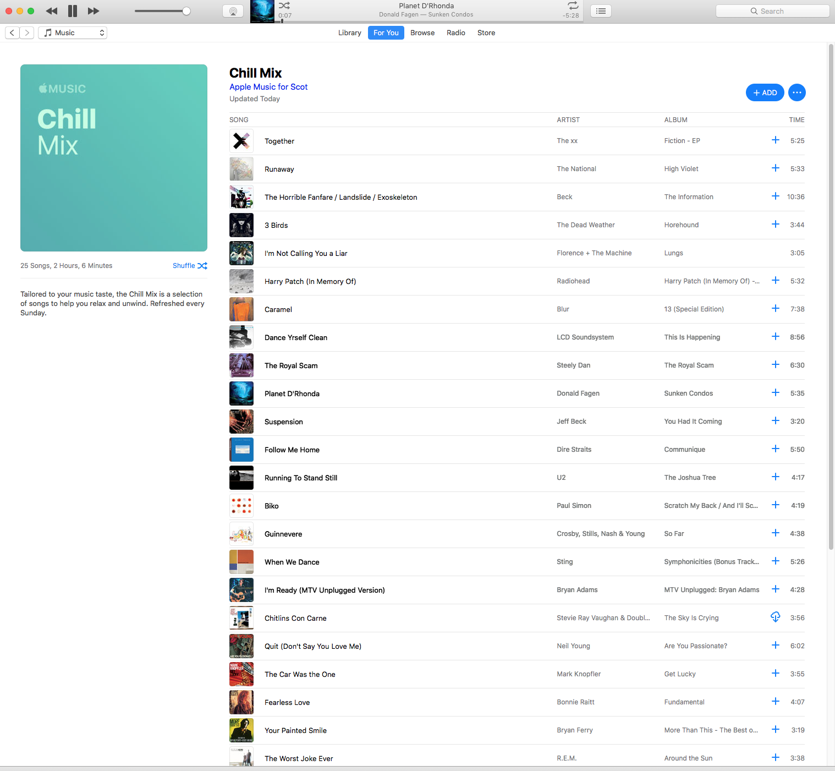Add Biko by Paul Simon to library
This screenshot has height=771, width=835.
pos(776,505)
